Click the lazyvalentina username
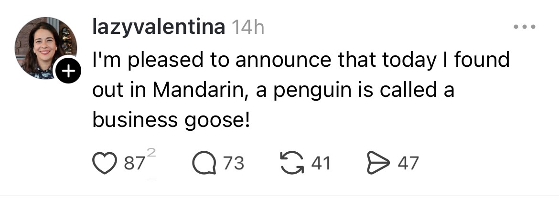 pos(158,28)
